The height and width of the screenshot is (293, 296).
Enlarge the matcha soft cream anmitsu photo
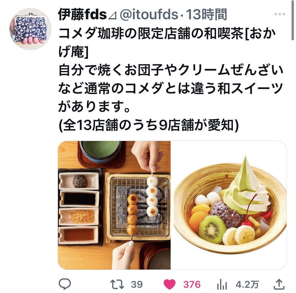click(229, 205)
